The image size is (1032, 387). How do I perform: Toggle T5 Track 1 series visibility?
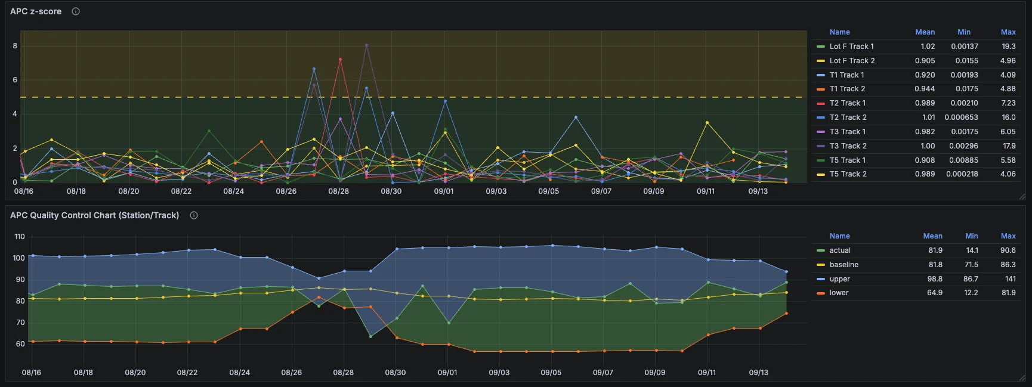tap(847, 160)
